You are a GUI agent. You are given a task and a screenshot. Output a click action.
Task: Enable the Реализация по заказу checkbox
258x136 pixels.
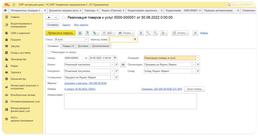coord(49,52)
